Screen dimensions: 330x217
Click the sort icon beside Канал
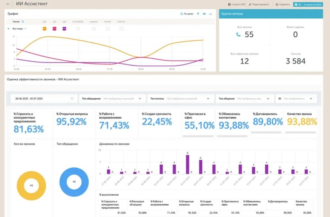(23, 22)
